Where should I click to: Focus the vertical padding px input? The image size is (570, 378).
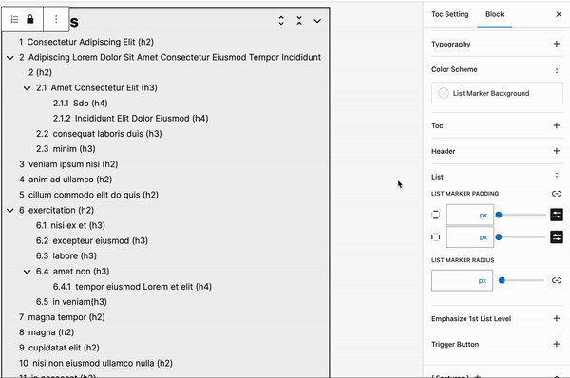click(469, 215)
